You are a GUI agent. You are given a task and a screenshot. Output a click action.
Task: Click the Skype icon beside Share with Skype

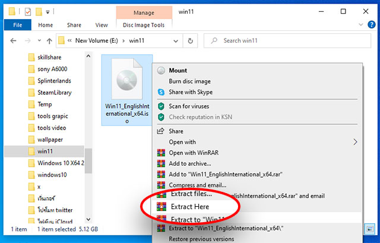[161, 92]
